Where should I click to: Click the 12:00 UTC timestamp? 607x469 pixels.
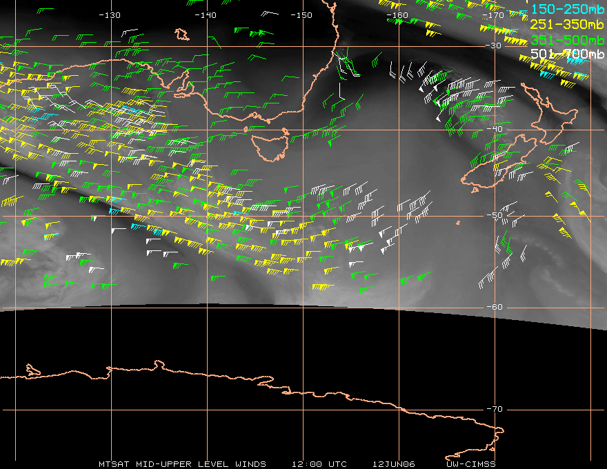tap(319, 464)
